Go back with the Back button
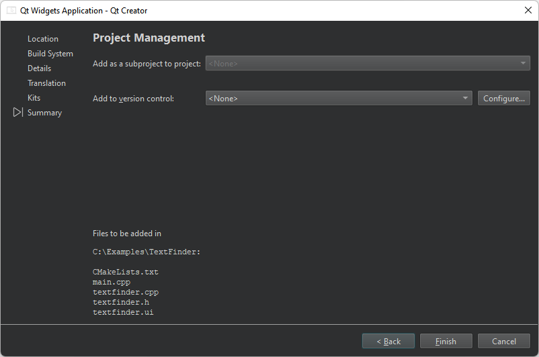The width and height of the screenshot is (539, 357). (388, 342)
